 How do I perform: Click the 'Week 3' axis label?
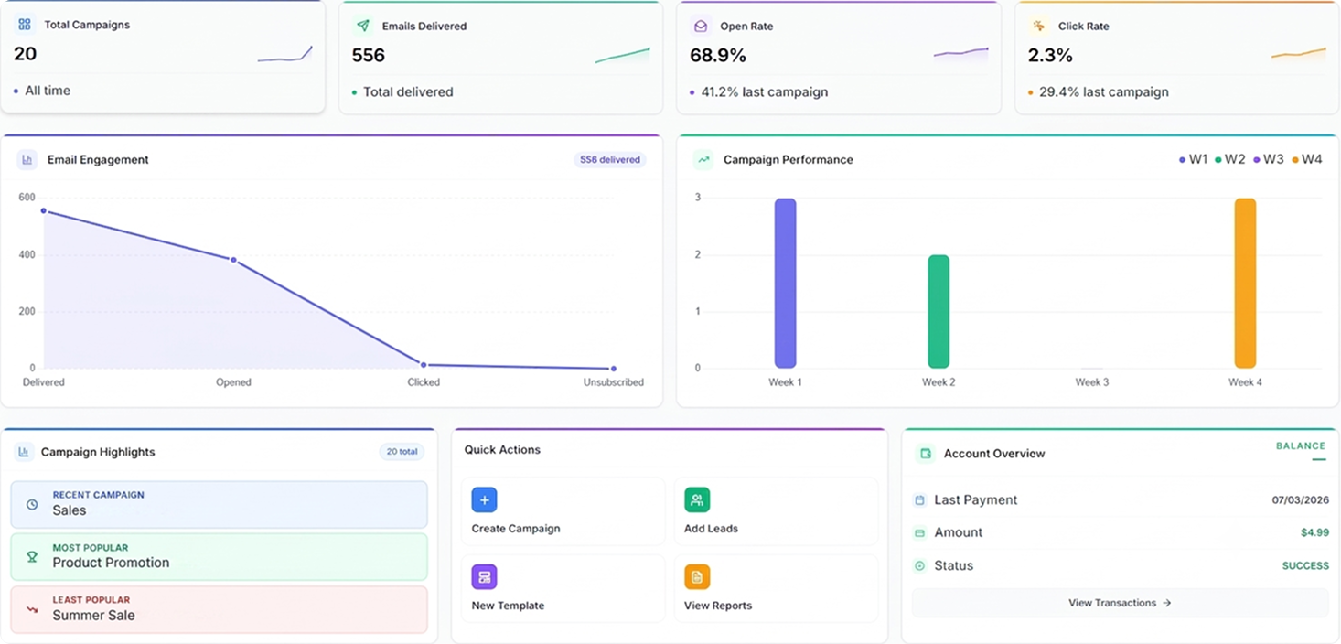coord(1092,382)
